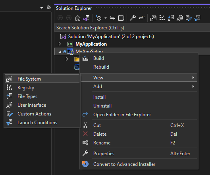Select Solution 'MyApplication' root node

111,37
